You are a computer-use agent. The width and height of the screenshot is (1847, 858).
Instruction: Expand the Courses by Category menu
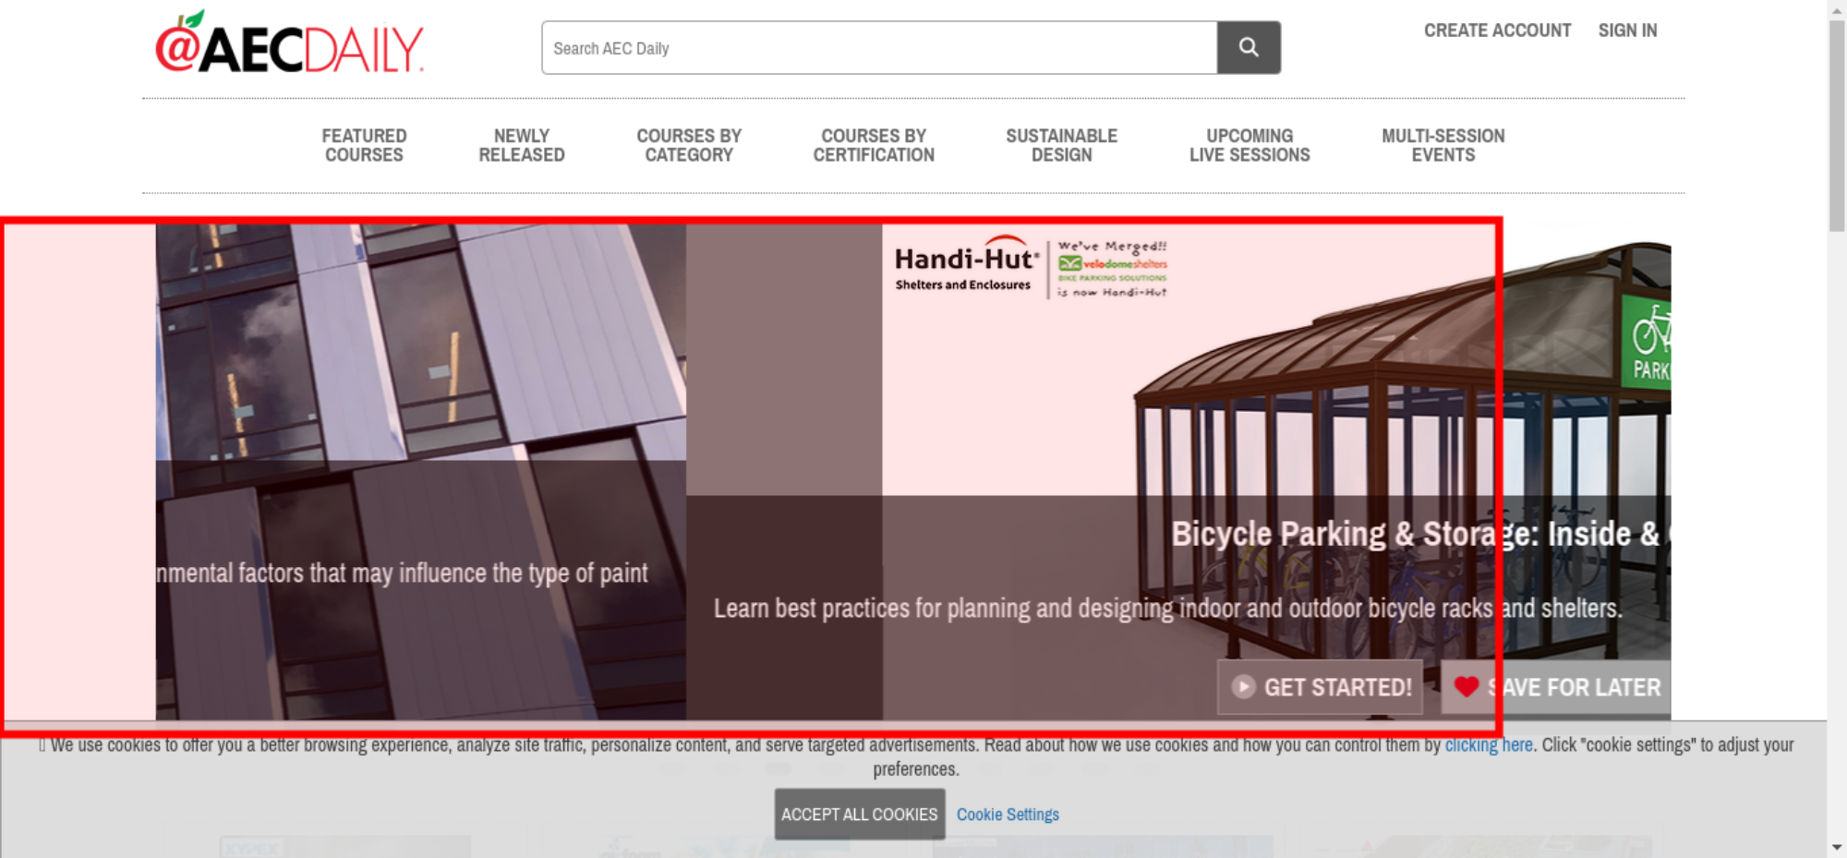pos(689,146)
